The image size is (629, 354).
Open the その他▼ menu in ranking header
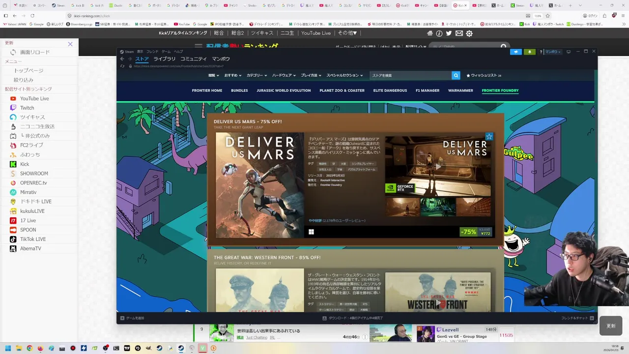[x=347, y=33]
